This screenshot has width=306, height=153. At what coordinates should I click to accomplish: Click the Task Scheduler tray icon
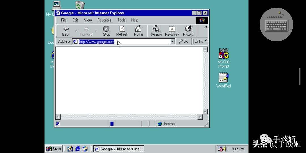(x=220, y=149)
